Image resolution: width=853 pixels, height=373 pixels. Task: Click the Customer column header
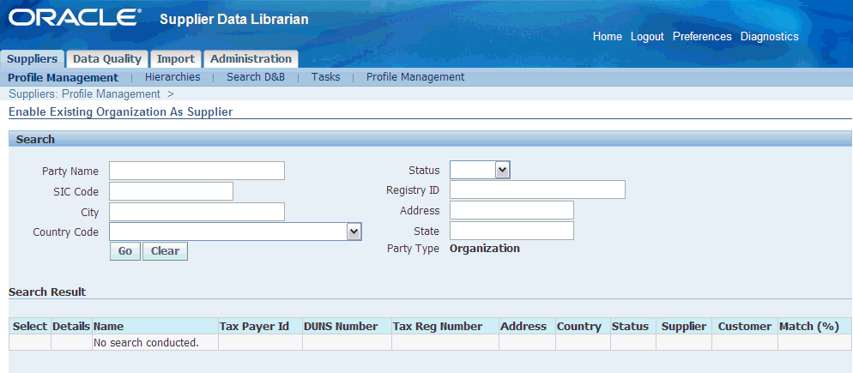[745, 326]
